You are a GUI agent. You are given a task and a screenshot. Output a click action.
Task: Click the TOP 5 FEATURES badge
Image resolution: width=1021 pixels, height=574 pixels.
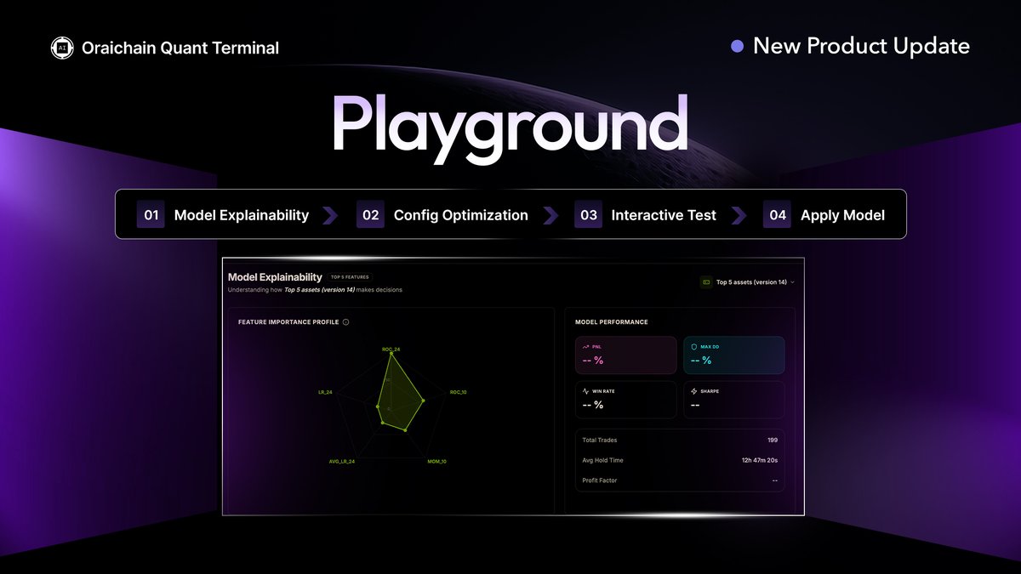(348, 277)
